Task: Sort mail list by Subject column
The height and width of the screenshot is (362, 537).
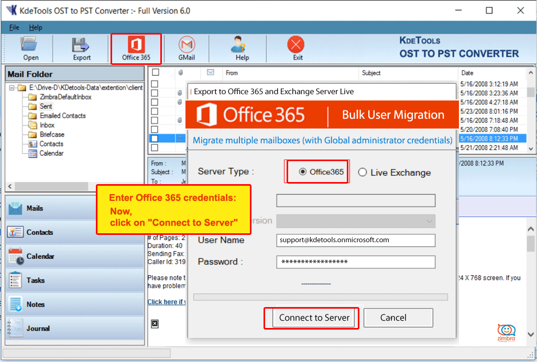Action: click(x=408, y=73)
